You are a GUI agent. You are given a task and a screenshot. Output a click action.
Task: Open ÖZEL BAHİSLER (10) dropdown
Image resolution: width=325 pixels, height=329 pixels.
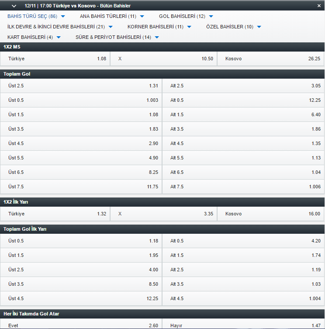coord(234,27)
